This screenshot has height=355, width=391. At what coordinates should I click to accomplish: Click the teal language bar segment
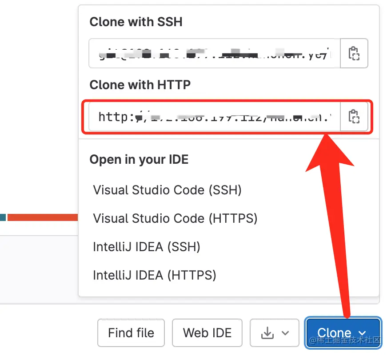click(3, 217)
